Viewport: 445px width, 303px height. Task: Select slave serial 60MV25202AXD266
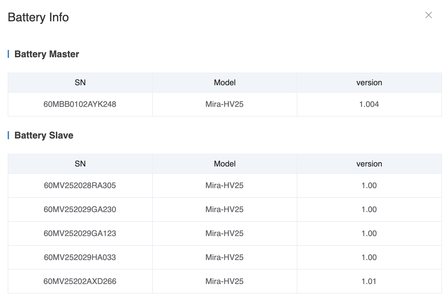[80, 281]
